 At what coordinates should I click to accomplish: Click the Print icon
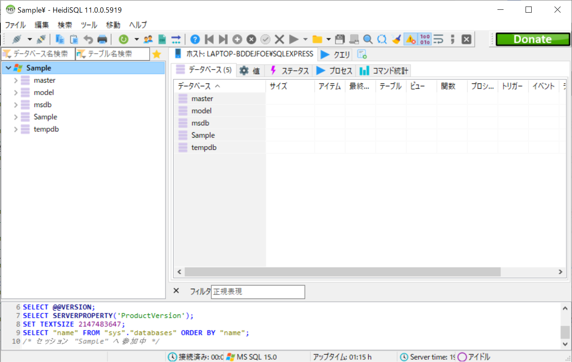[x=102, y=39]
